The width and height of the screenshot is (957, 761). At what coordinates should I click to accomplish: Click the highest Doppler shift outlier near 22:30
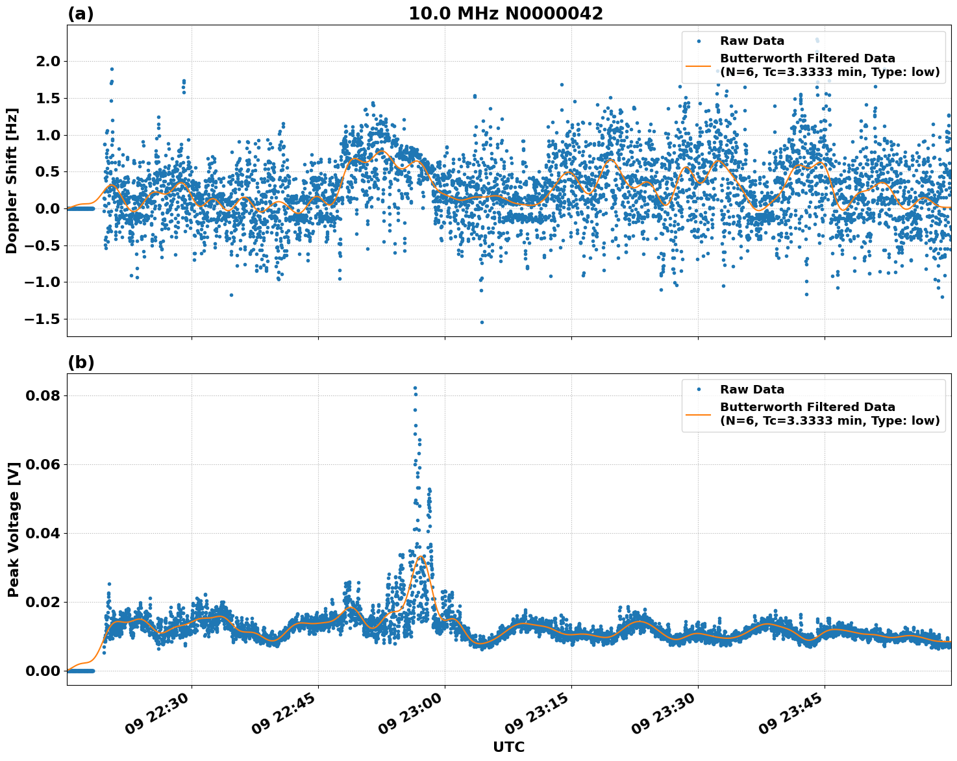[x=110, y=67]
